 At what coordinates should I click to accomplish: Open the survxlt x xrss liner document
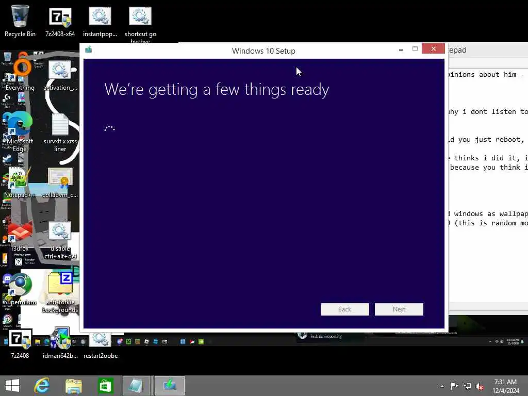[x=60, y=132]
